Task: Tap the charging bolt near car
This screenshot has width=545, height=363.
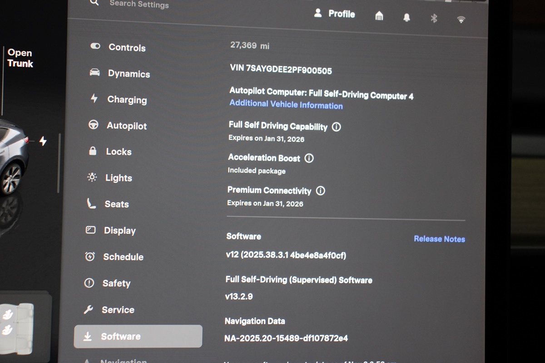Action: (x=43, y=141)
